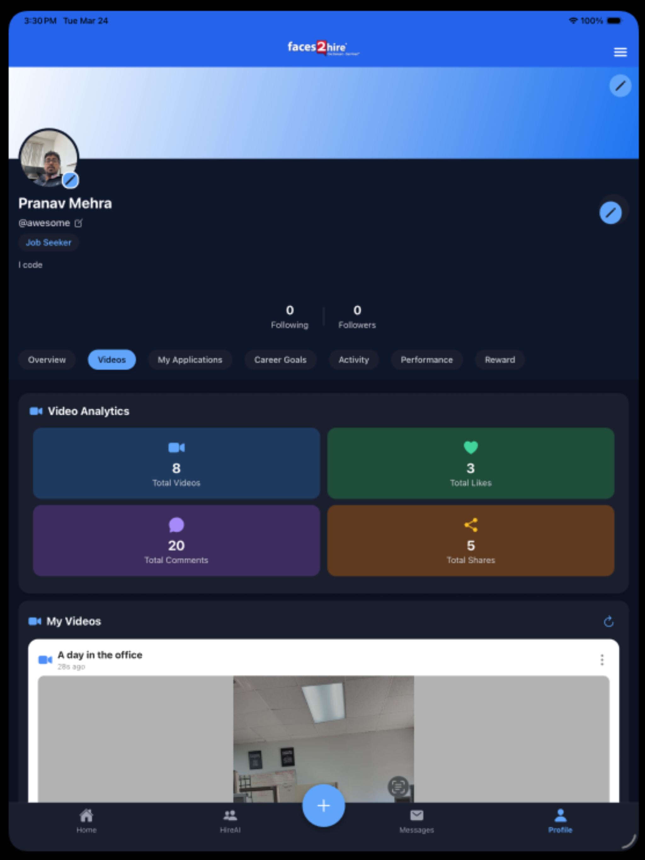This screenshot has height=860, width=645.
Task: Click the '28s ago' timestamp
Action: click(71, 667)
